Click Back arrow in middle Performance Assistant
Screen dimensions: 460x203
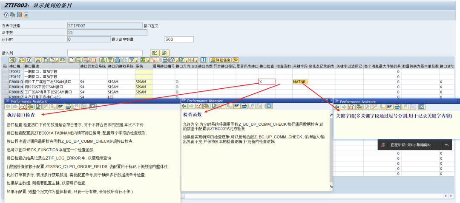coord(184,106)
